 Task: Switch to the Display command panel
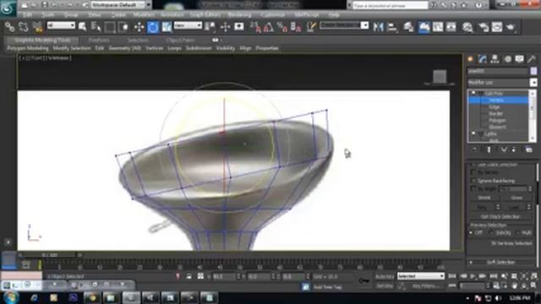(x=520, y=59)
